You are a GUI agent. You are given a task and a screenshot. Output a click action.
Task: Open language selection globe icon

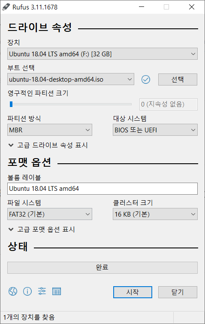[13, 291]
